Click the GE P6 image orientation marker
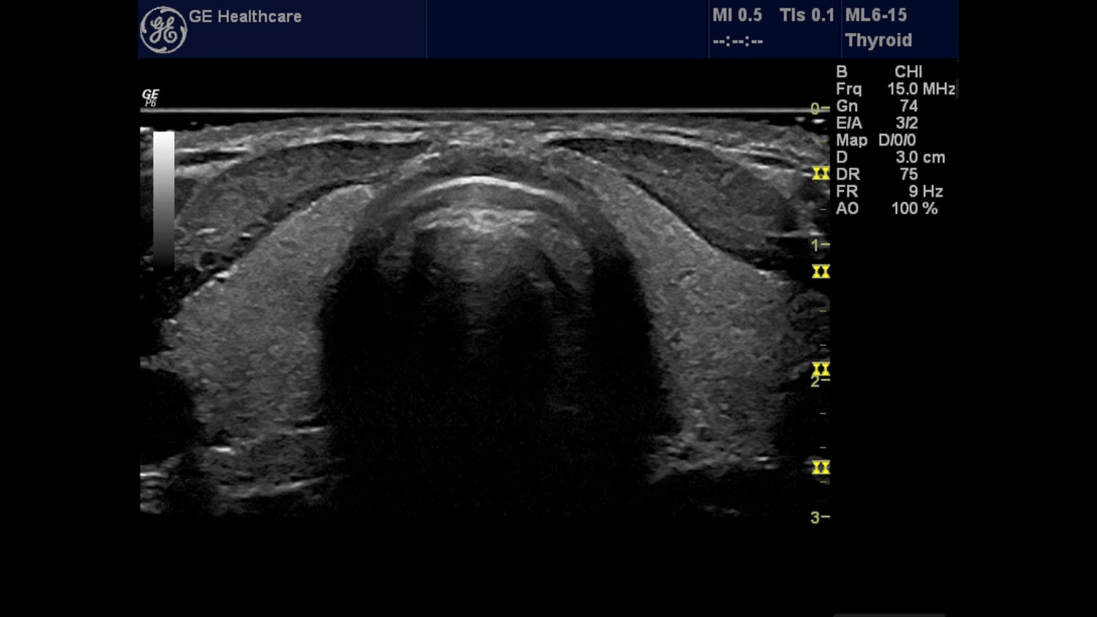 tap(150, 97)
